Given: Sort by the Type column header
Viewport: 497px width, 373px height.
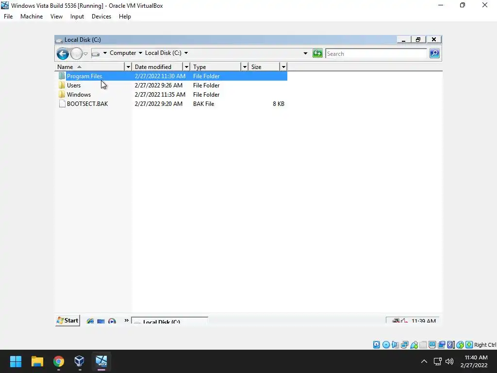Looking at the screenshot, I should (x=216, y=67).
